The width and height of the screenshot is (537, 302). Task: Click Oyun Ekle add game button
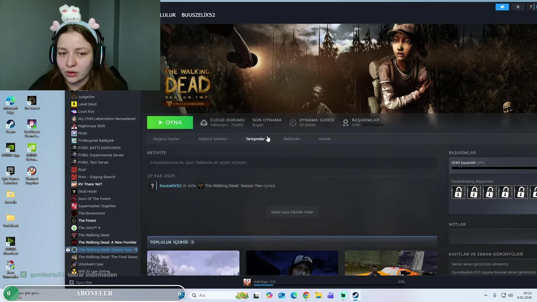click(81, 283)
